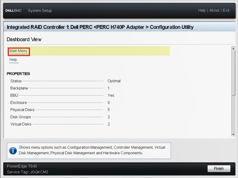
Task: Click the DELL EMC logo
Action: tap(14, 11)
